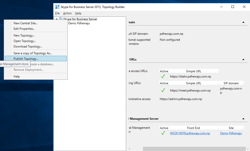The width and height of the screenshot is (250, 151).
Task: Click the Not configured value text
Action: 170,40
